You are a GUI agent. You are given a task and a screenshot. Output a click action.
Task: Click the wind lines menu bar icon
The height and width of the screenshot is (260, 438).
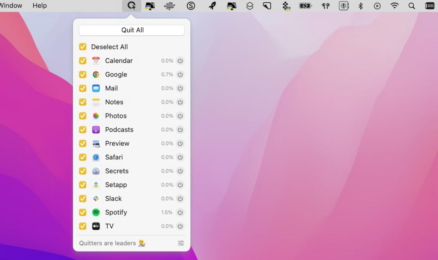pyautogui.click(x=169, y=6)
